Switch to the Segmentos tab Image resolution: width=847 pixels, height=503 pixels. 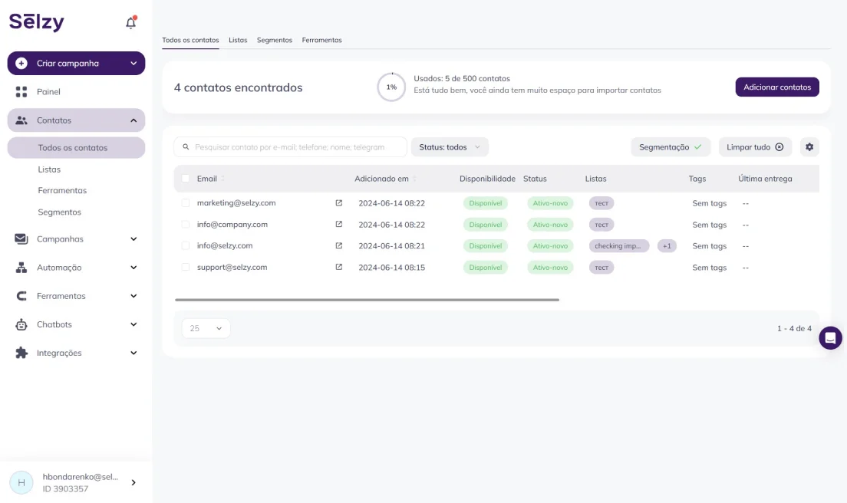(275, 40)
